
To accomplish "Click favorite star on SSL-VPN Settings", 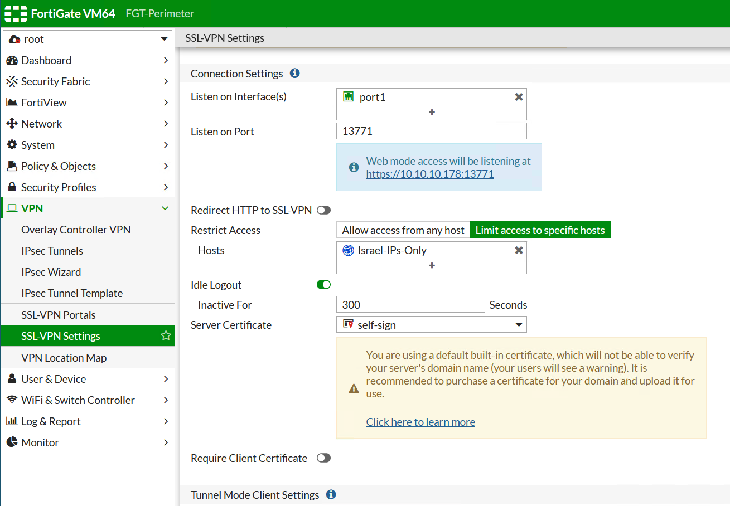I will tap(166, 335).
